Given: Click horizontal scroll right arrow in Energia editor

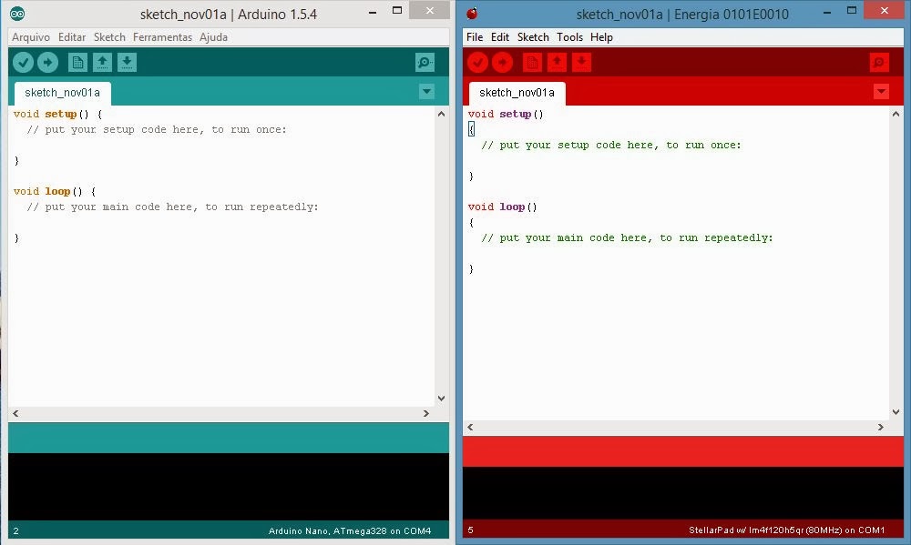Looking at the screenshot, I should pos(880,428).
